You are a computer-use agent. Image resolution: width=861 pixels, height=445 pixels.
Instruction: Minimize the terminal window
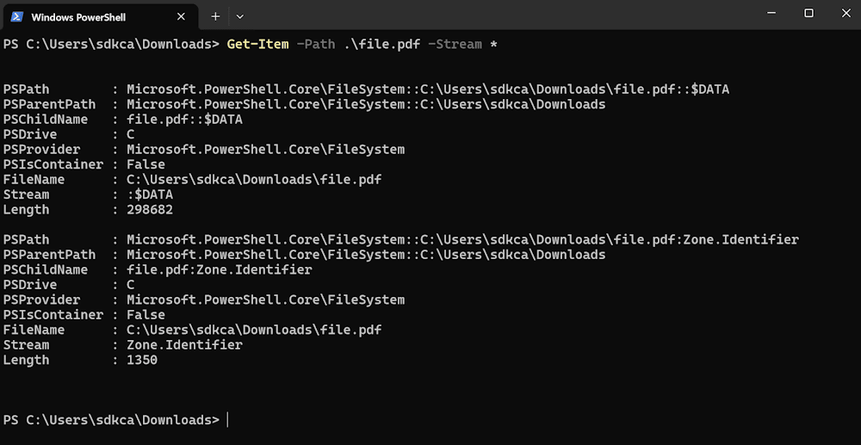pos(771,13)
